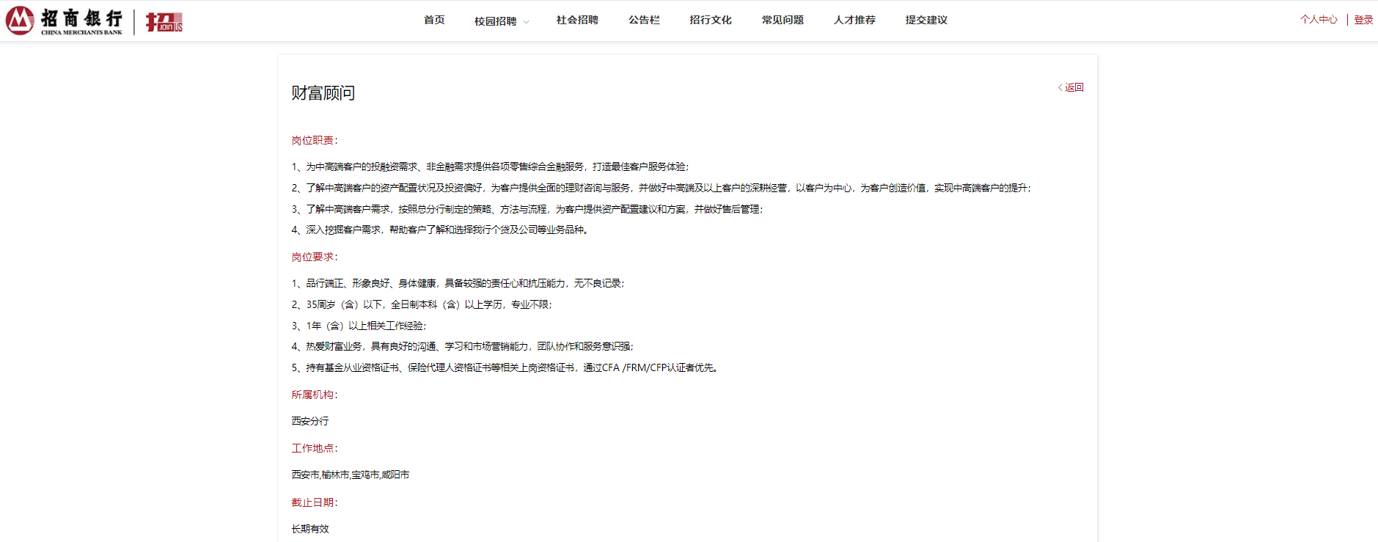Viewport: 1378px width, 542px height.
Task: Click requirement line 1 about 品行端正
Action: pyautogui.click(x=458, y=283)
